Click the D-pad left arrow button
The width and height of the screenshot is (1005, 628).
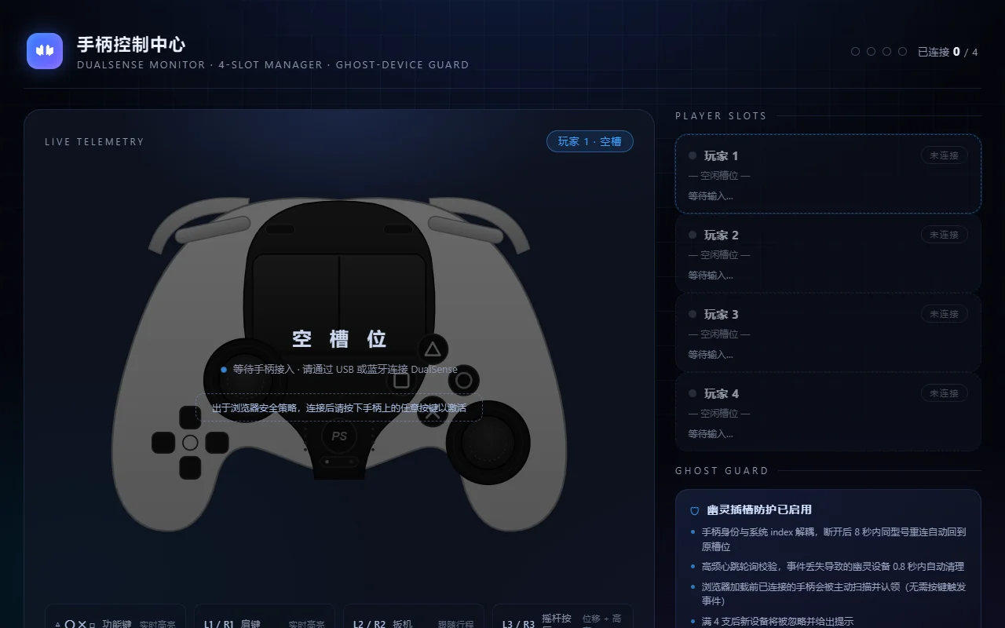(163, 443)
